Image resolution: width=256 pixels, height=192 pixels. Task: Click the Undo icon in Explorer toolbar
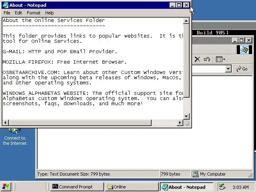[x=207, y=59]
